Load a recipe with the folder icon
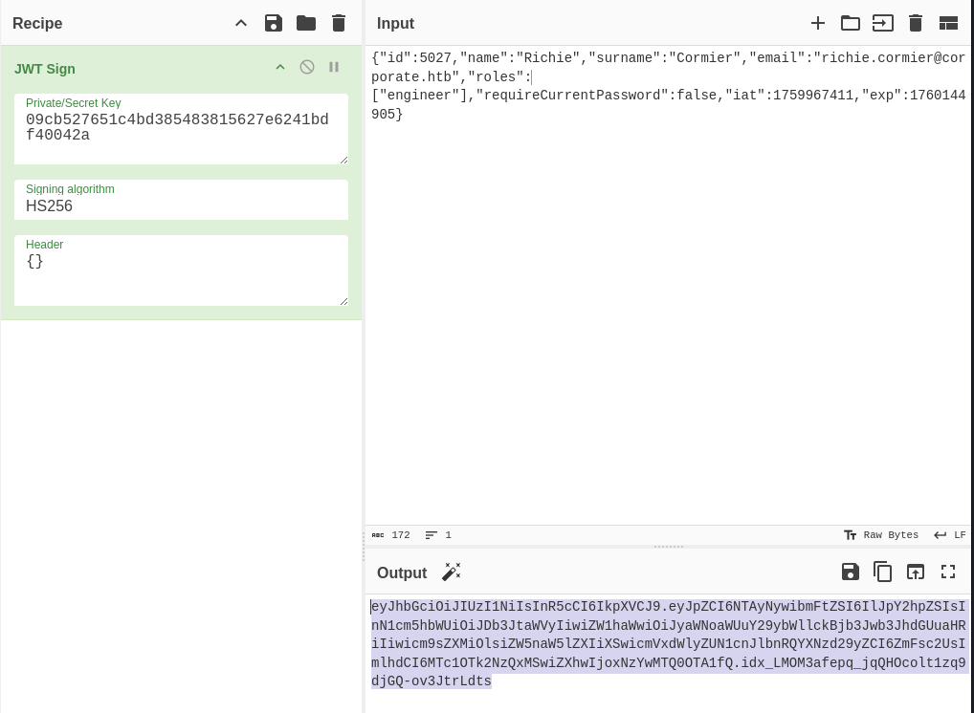The width and height of the screenshot is (974, 713). click(x=306, y=23)
